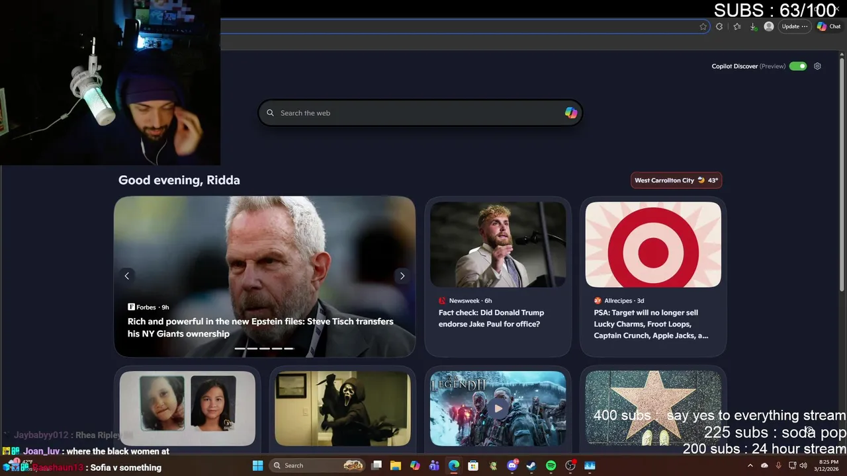Open Discord on taskbar
847x476 pixels.
tap(512, 465)
